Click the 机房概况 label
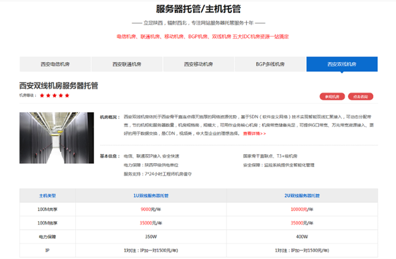 pyautogui.click(x=110, y=117)
